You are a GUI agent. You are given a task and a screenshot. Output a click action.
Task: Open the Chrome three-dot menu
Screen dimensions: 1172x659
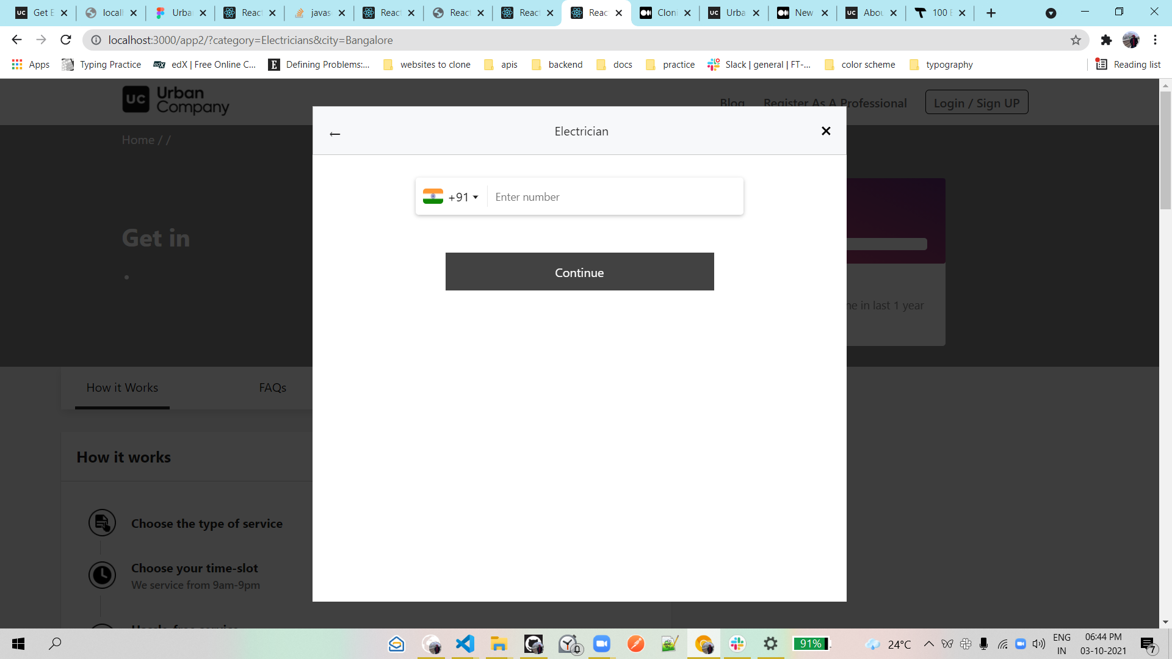click(1155, 40)
